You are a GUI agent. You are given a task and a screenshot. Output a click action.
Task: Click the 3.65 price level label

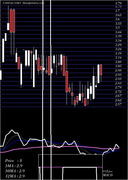coord(118,15)
